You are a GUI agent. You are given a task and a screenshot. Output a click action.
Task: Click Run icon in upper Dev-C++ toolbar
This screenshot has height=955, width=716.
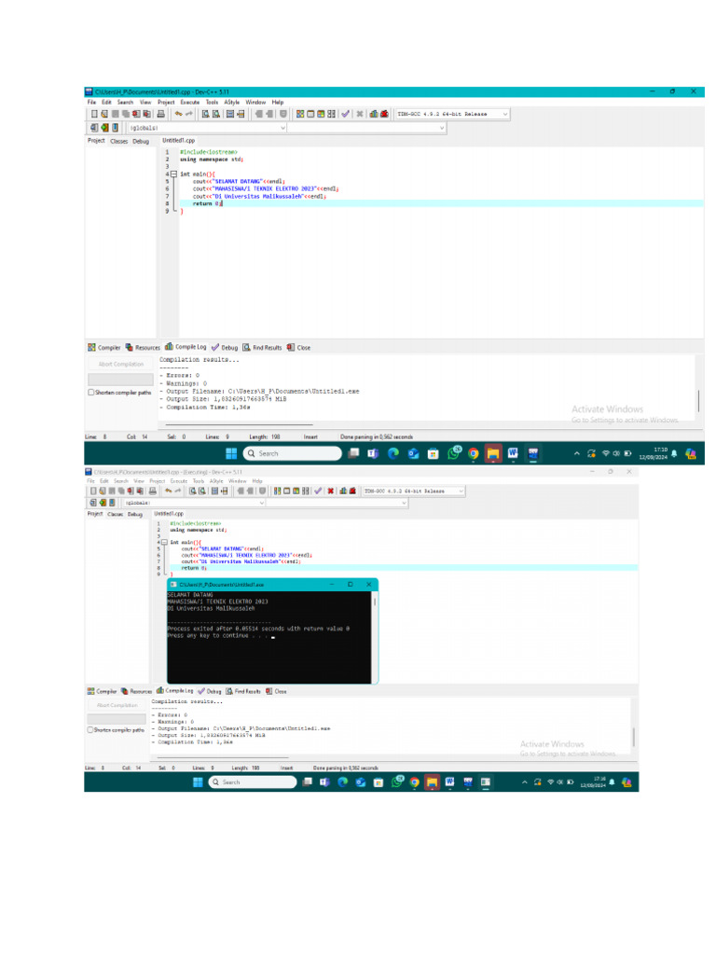click(310, 114)
